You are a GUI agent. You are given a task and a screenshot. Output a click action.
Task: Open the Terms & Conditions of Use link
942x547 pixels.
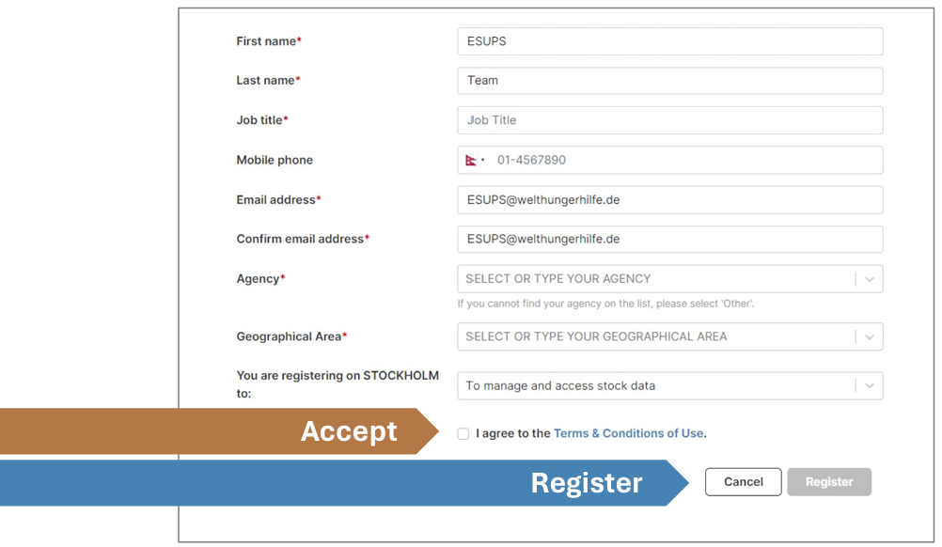(628, 434)
